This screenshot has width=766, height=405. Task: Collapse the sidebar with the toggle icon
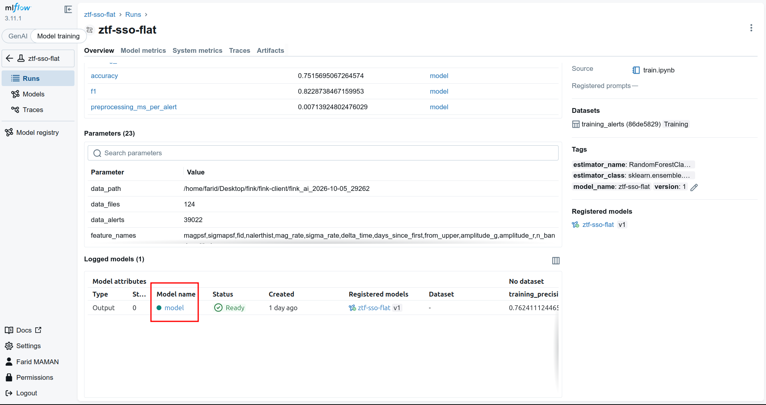[68, 9]
